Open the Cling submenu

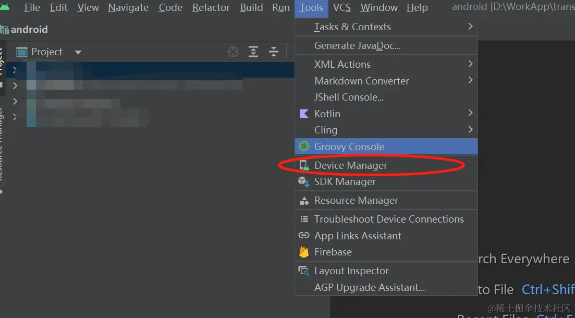(386, 130)
